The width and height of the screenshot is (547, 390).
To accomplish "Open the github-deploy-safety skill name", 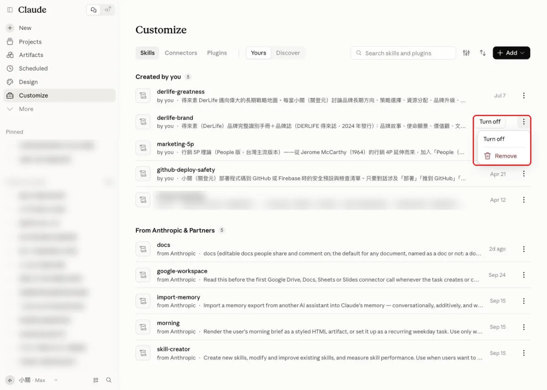I will [186, 170].
